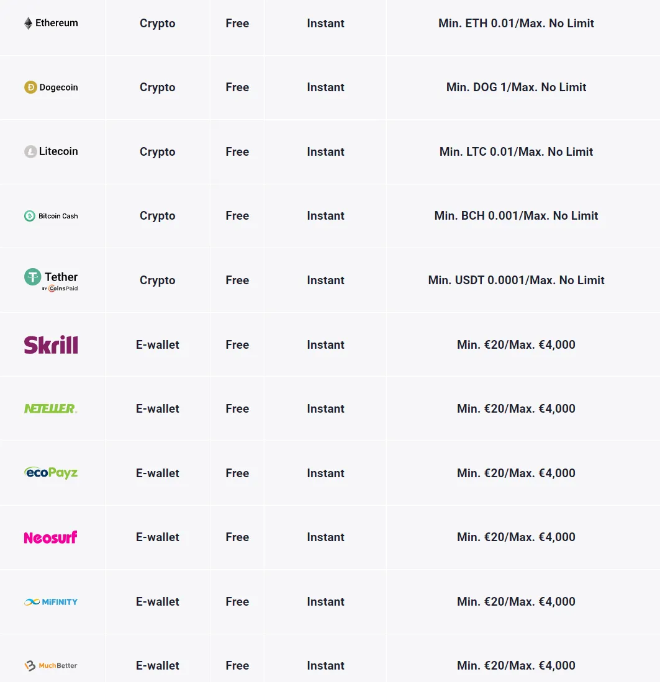
Task: Choose the MuchBetter logo
Action: [x=51, y=665]
